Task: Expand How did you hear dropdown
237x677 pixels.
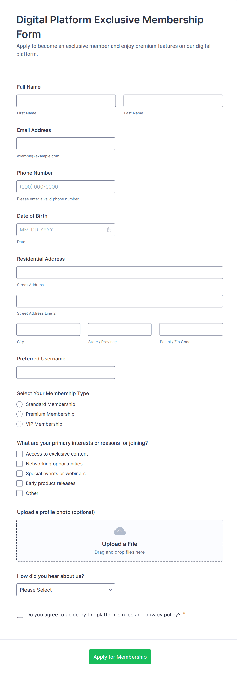Action: pos(66,590)
